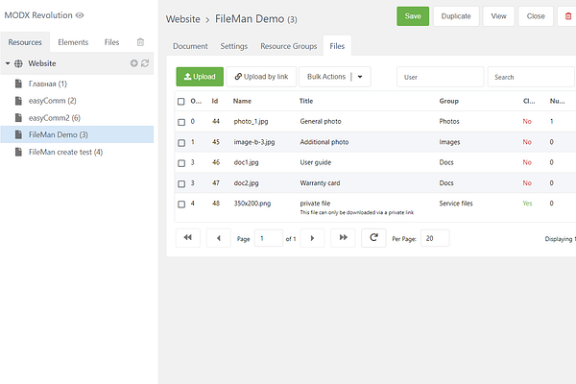
Task: Go to the last page of files
Action: [343, 238]
